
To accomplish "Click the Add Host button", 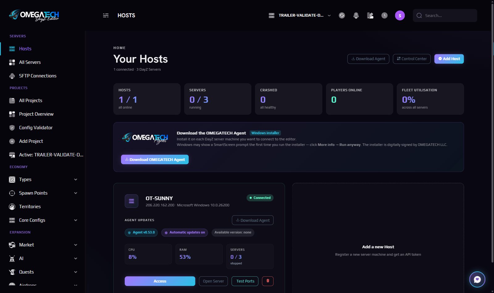I will tap(449, 59).
